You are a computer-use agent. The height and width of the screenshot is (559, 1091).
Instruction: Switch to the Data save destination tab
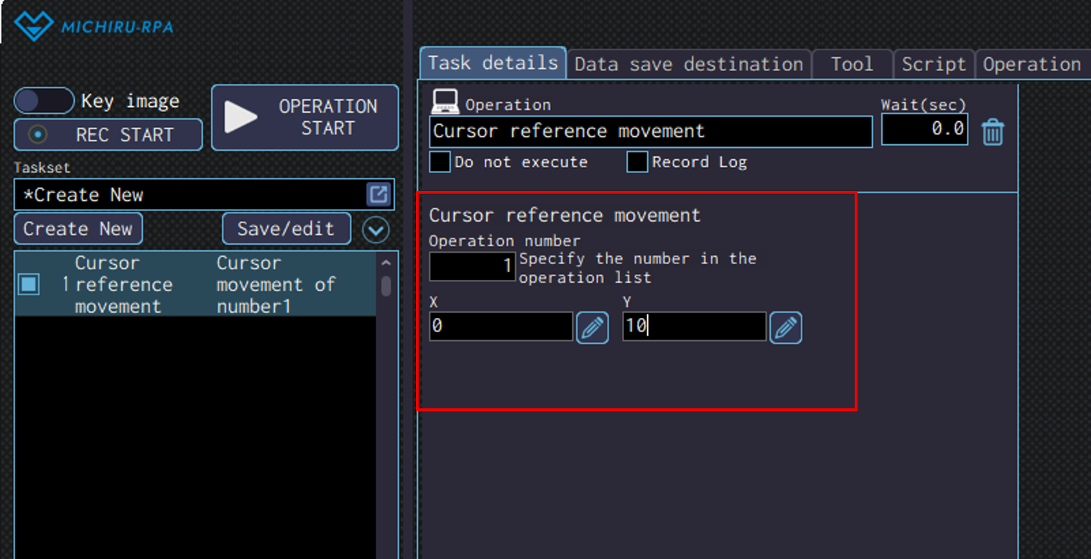coord(688,65)
